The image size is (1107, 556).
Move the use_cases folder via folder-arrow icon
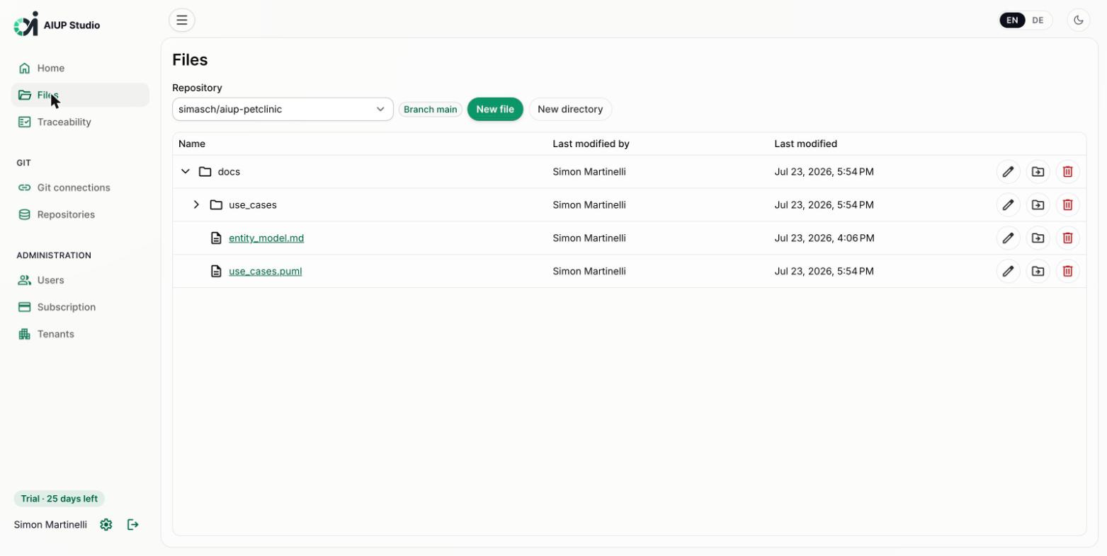tap(1038, 205)
